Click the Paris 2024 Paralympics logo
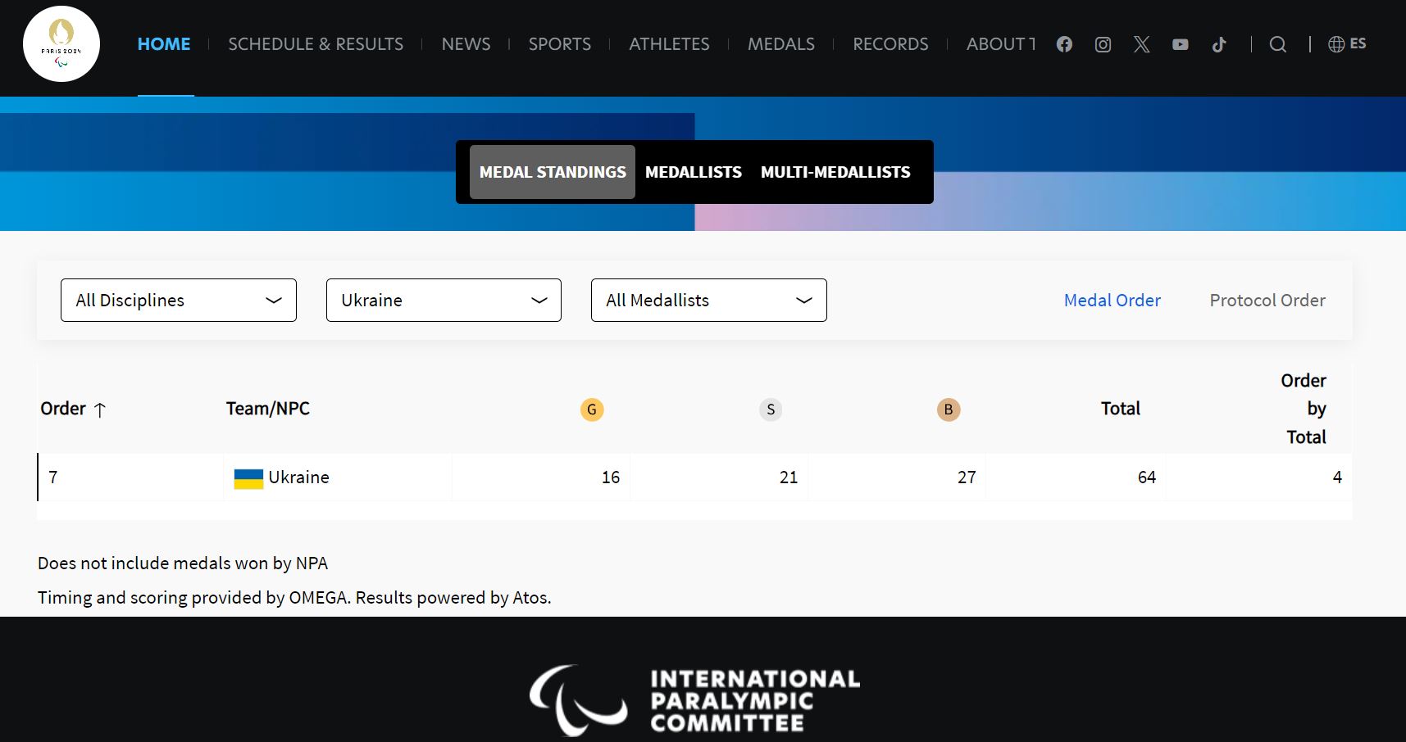This screenshot has height=742, width=1406. click(x=61, y=44)
